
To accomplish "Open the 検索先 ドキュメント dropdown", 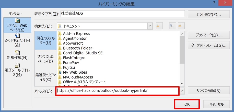I will pos(150,26).
